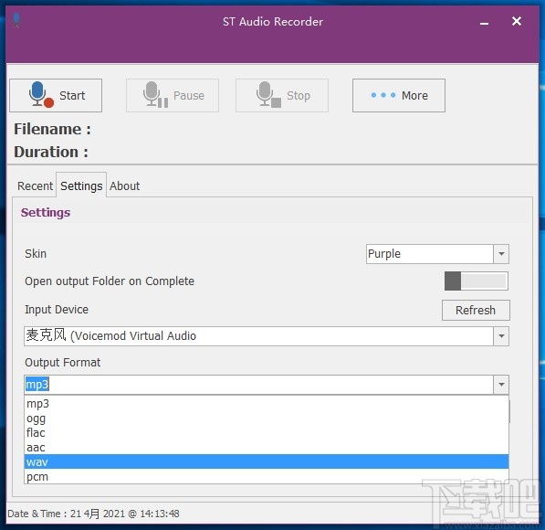
Task: Toggle Open output Folder on Complete switch
Action: click(476, 281)
